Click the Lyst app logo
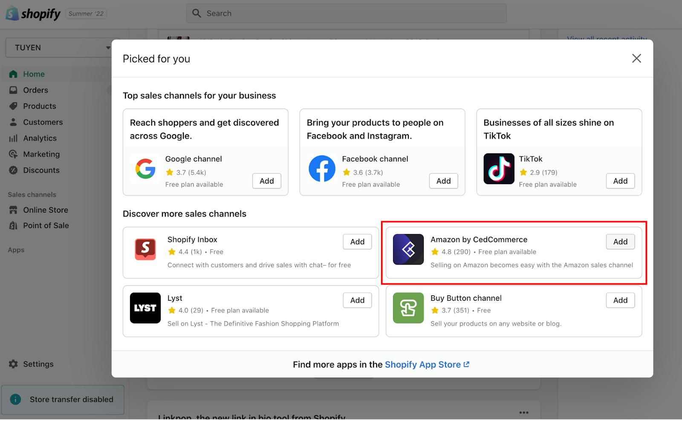The image size is (682, 421). pyautogui.click(x=145, y=308)
